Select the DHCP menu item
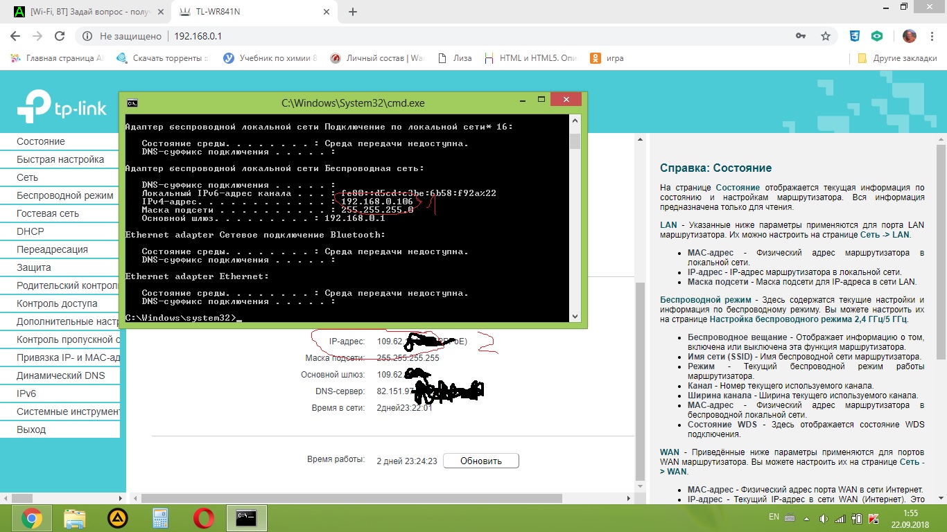The width and height of the screenshot is (947, 532). 31,231
